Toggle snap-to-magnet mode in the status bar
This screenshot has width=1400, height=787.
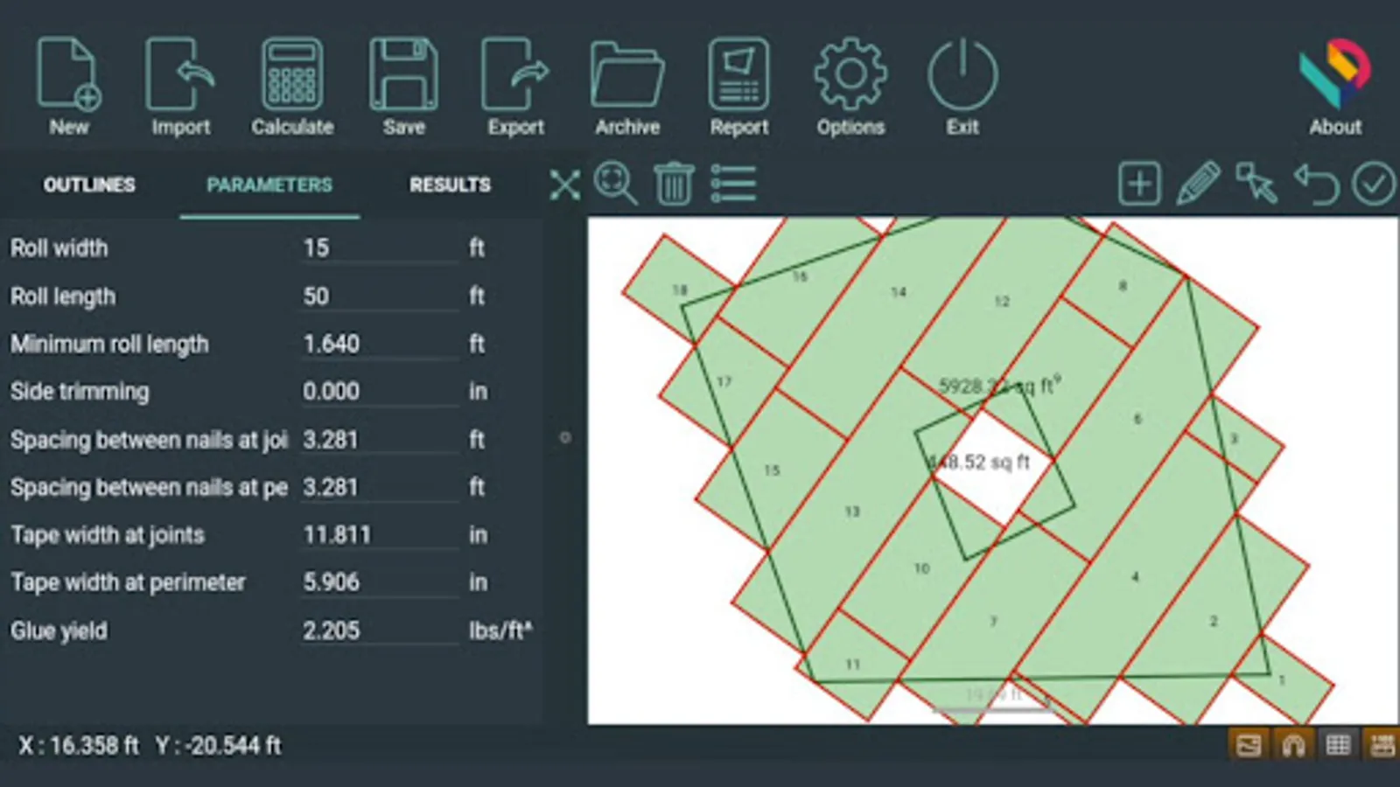[x=1294, y=745]
